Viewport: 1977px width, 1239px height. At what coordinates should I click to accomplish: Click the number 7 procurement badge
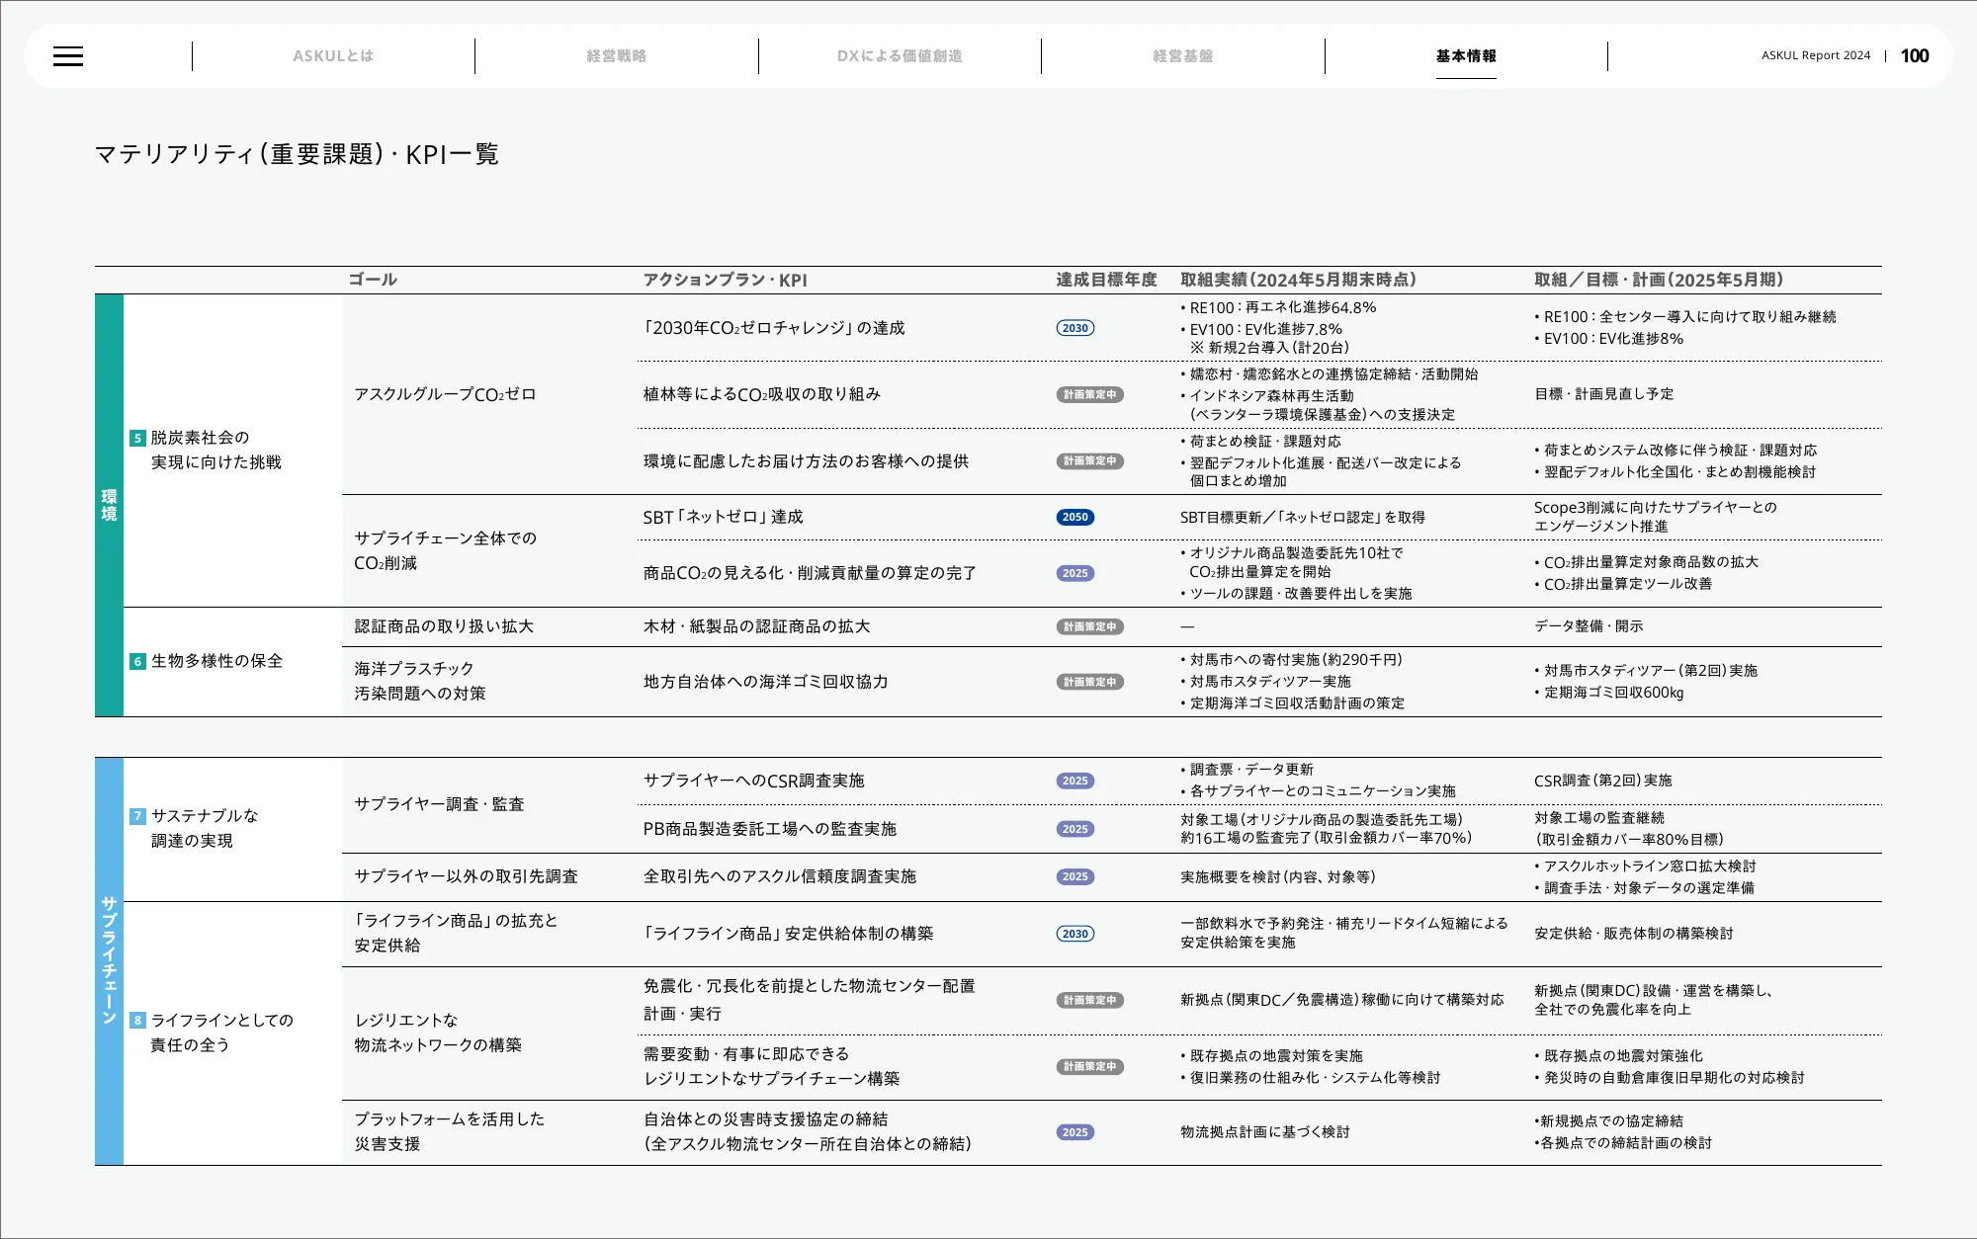(x=137, y=816)
